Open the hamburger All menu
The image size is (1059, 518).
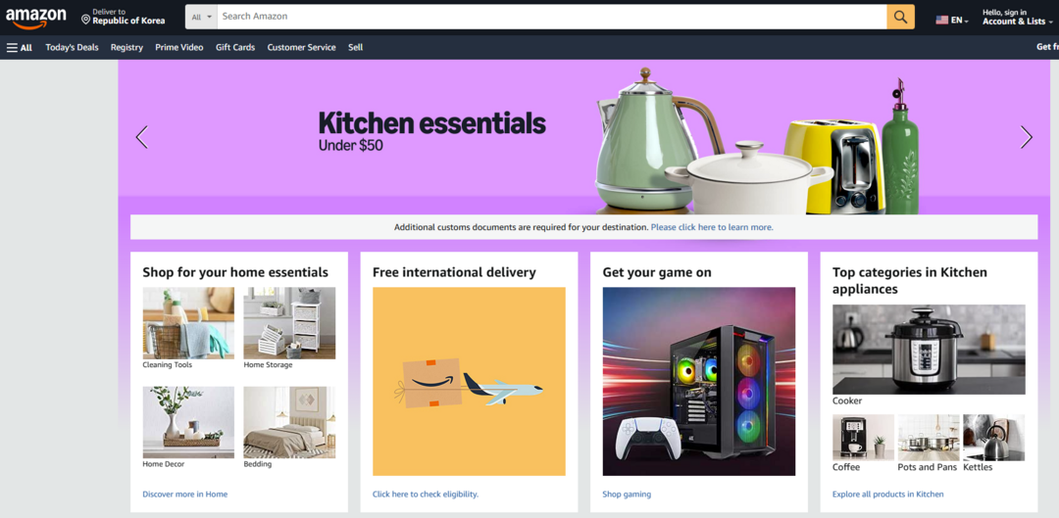(x=20, y=47)
